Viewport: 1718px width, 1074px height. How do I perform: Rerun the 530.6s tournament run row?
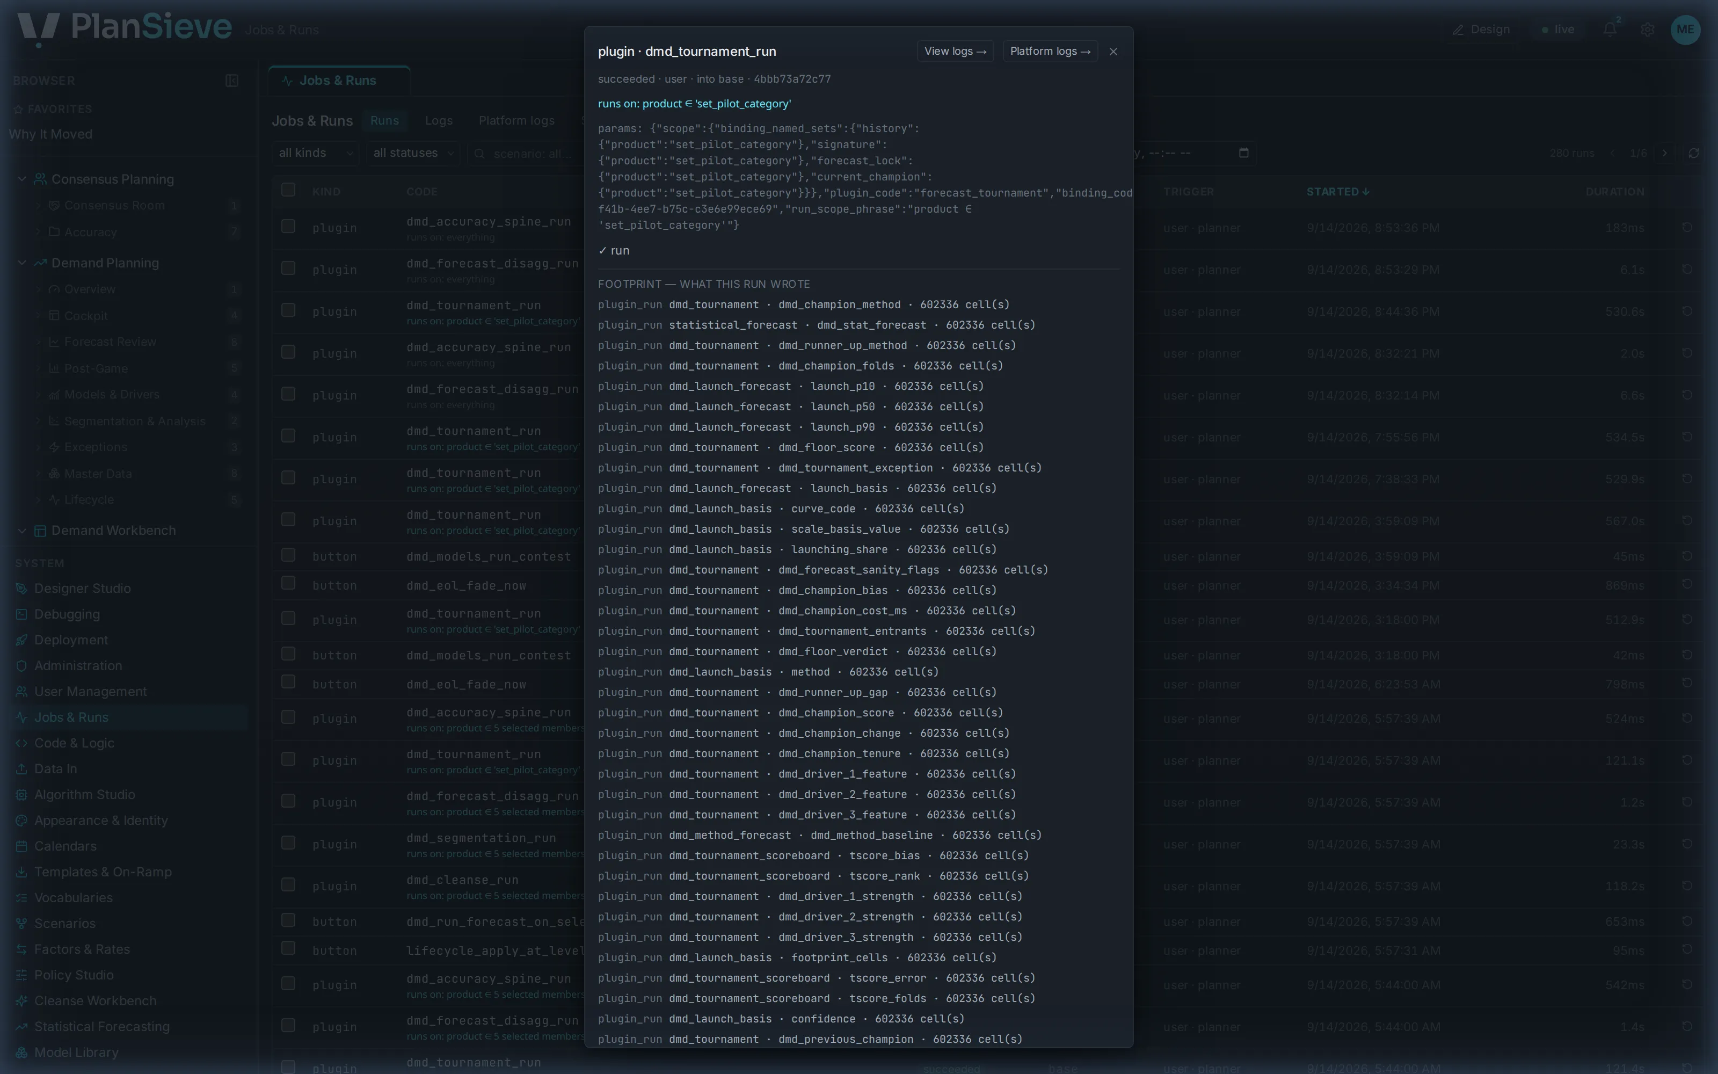tap(1687, 311)
